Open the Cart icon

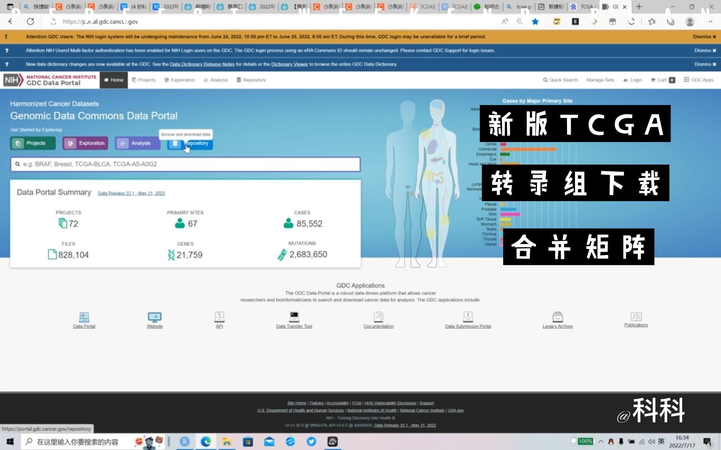[x=661, y=80]
